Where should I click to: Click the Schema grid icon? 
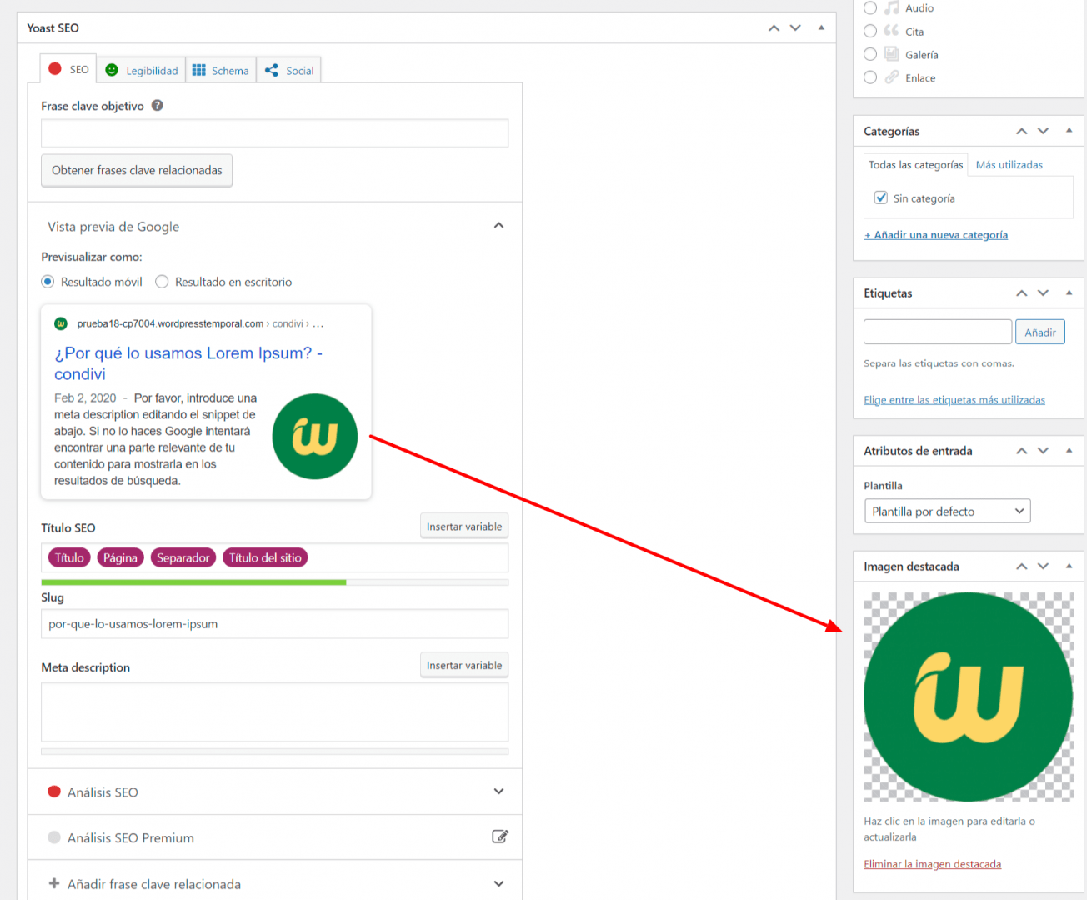pos(198,70)
